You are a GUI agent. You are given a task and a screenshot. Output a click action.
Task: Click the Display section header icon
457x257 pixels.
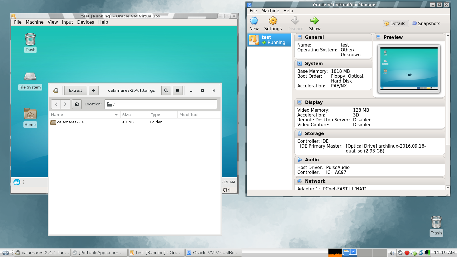(300, 102)
